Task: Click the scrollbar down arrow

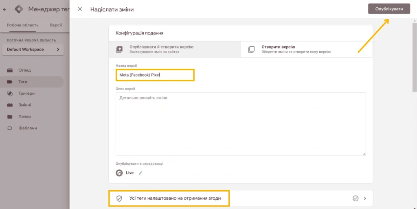Action: point(415,208)
